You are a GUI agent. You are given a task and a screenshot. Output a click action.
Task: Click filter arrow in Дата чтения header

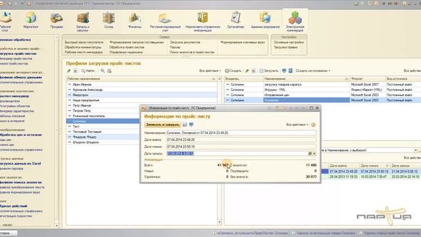pos(387,166)
